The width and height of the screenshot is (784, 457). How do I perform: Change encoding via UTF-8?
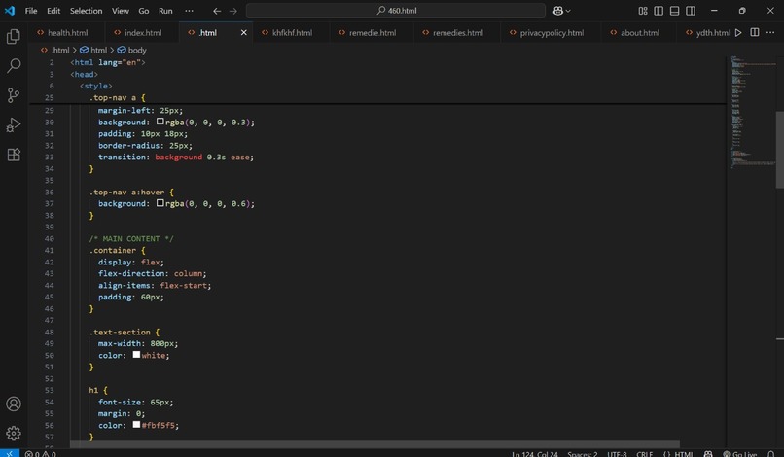(x=617, y=453)
